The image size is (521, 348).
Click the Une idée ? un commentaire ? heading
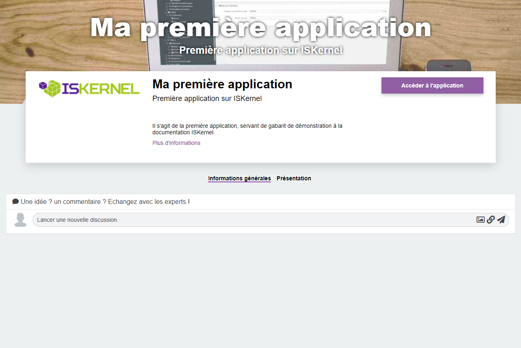(x=105, y=201)
